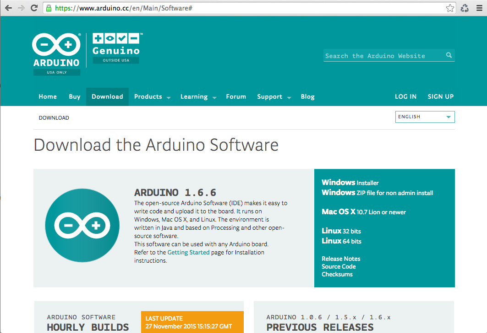
Task: Click the browser forward arrow
Action: pos(21,8)
